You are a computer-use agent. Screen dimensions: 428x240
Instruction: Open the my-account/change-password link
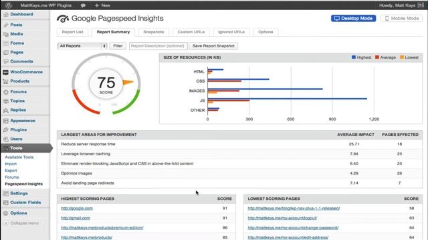(293, 228)
